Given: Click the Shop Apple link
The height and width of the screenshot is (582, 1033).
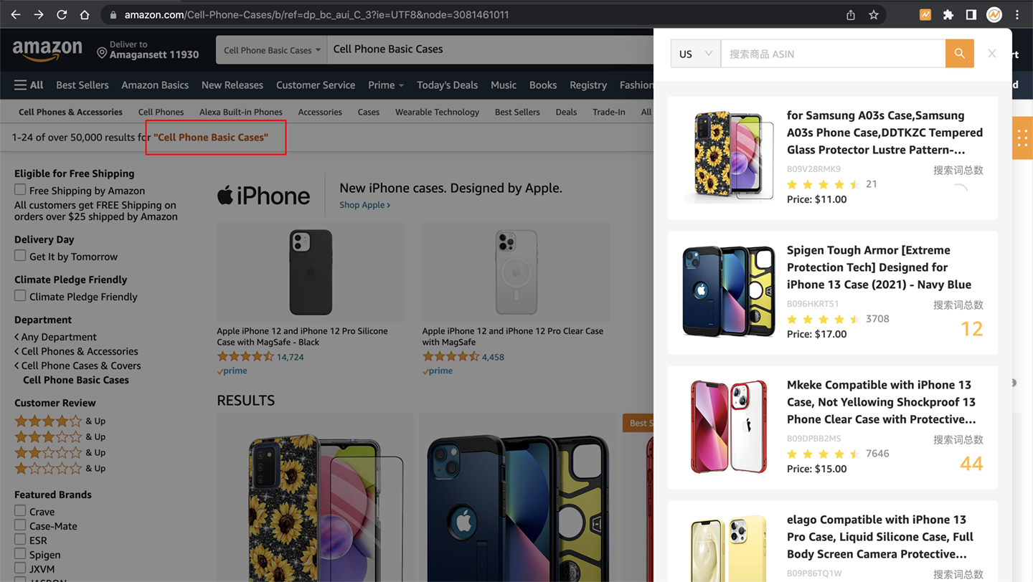Looking at the screenshot, I should [x=364, y=205].
